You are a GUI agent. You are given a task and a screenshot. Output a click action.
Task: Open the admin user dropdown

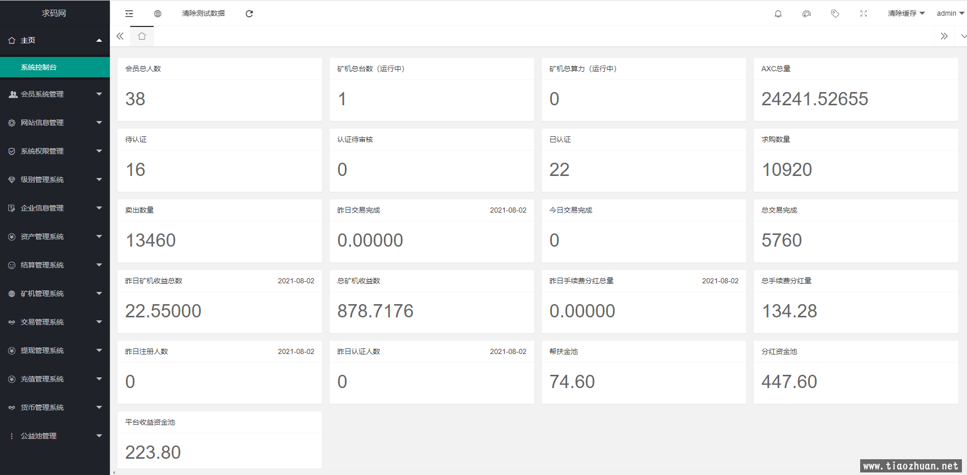click(950, 14)
